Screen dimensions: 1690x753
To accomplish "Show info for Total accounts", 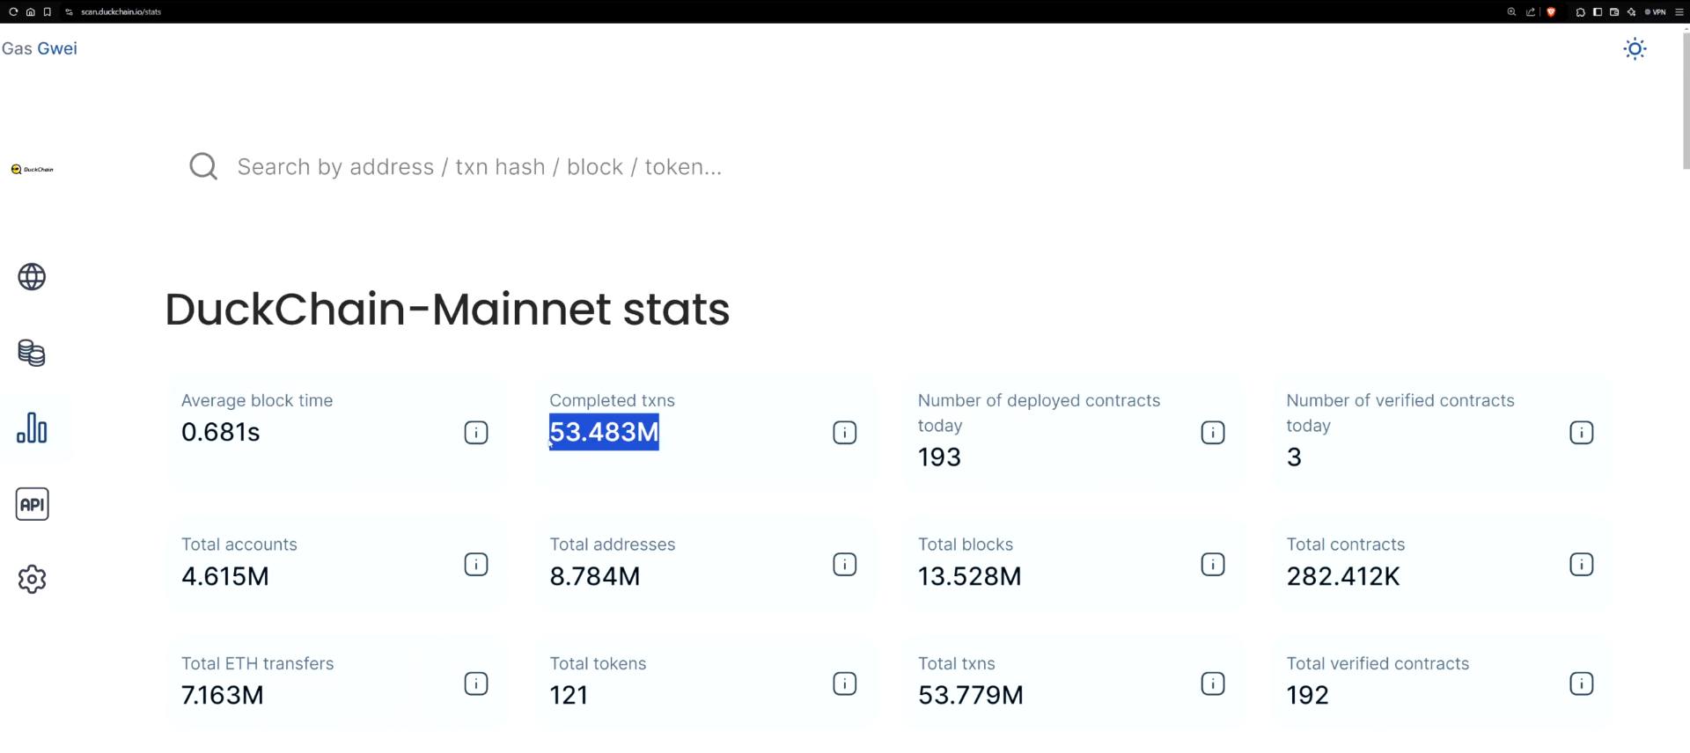I will click(x=476, y=565).
